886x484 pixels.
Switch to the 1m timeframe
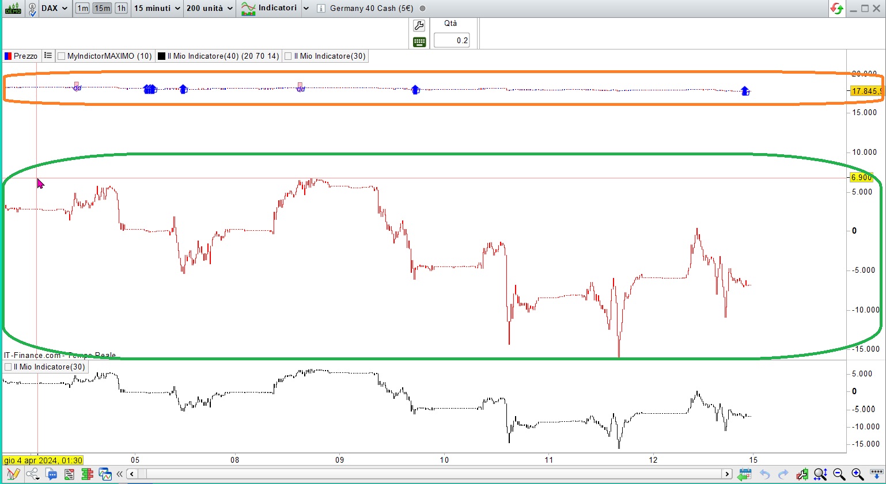(x=82, y=8)
